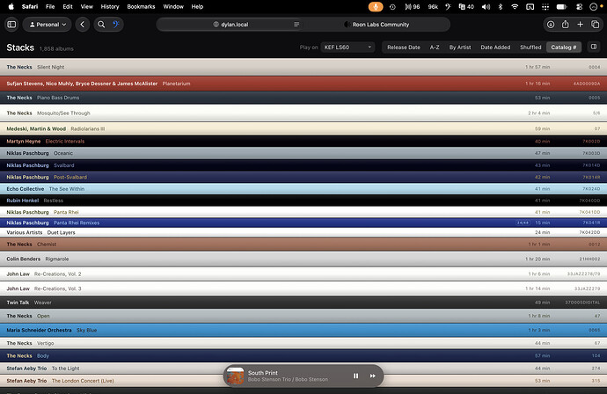Switch to the Roon Labs Community tab
The image size is (607, 394).
click(377, 25)
